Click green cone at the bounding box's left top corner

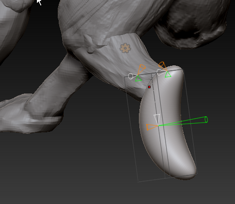click(138, 78)
